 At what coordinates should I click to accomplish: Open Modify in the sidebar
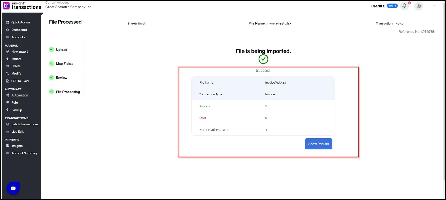(x=16, y=74)
